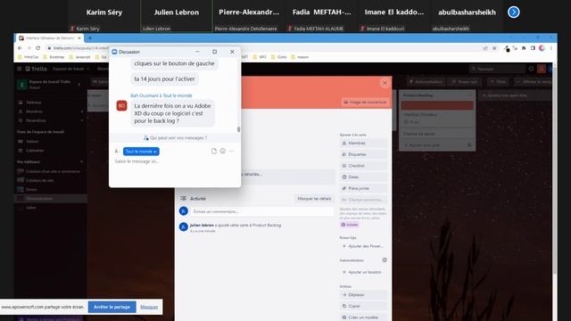
Task: Click 'Ajouter une autre liste' on board
Action: (515, 95)
